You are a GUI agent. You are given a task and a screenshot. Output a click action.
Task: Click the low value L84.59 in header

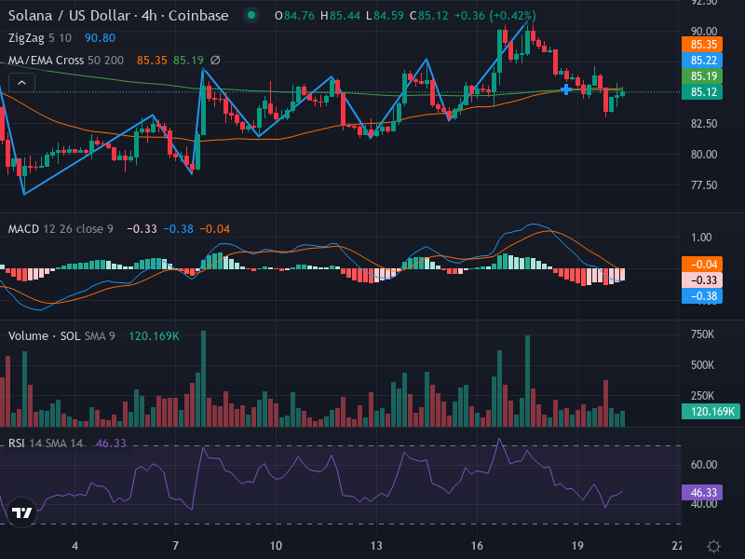[385, 16]
